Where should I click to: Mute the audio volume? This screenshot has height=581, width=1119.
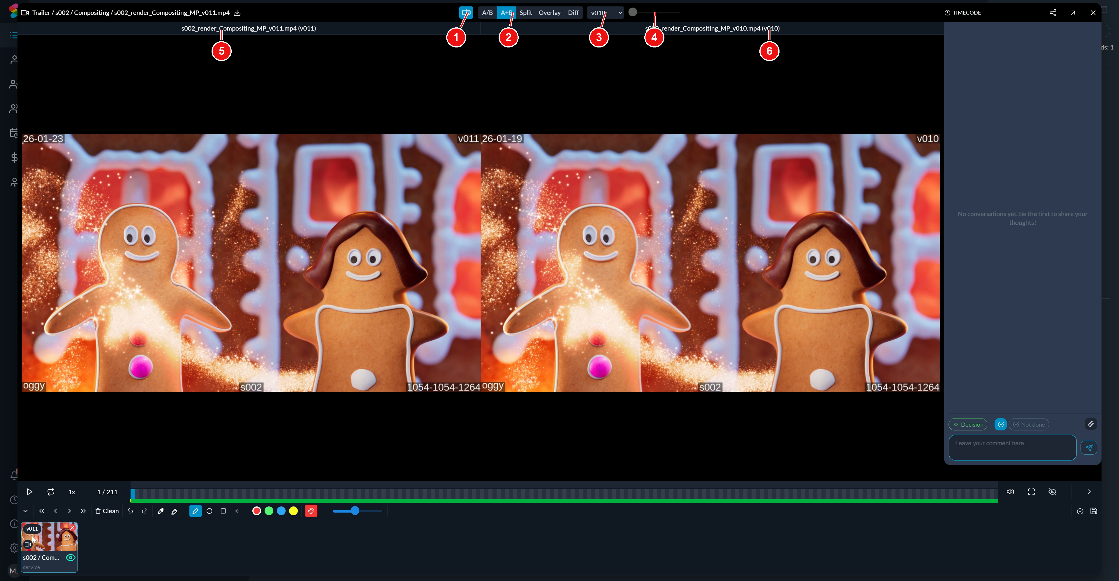pos(1010,492)
